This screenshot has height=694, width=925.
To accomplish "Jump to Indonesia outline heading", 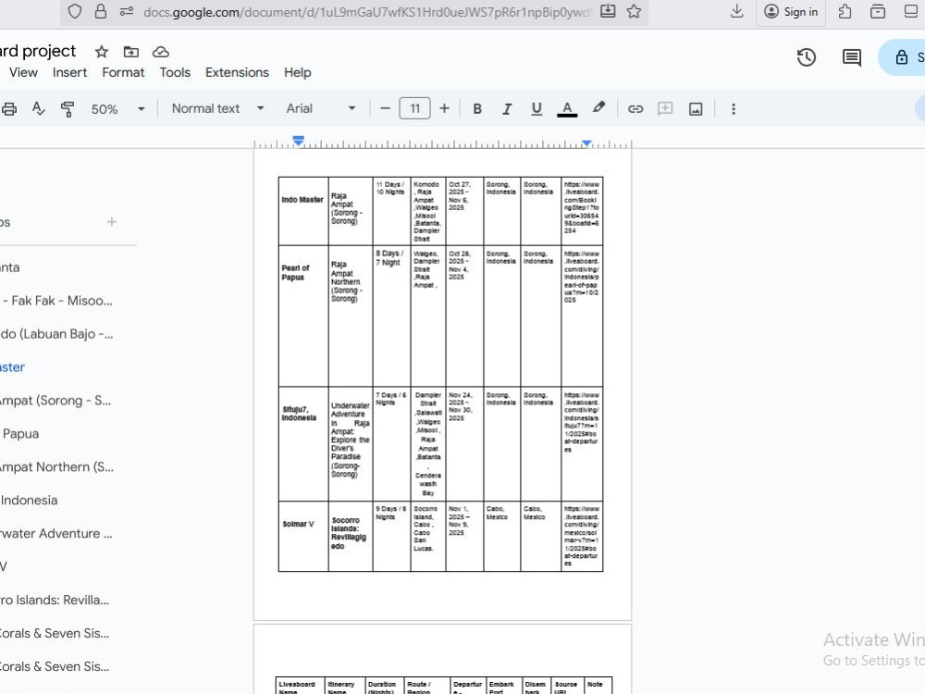I will click(x=29, y=500).
